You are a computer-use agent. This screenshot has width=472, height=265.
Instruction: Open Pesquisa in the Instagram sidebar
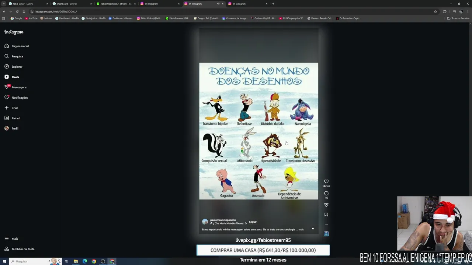pos(14,56)
